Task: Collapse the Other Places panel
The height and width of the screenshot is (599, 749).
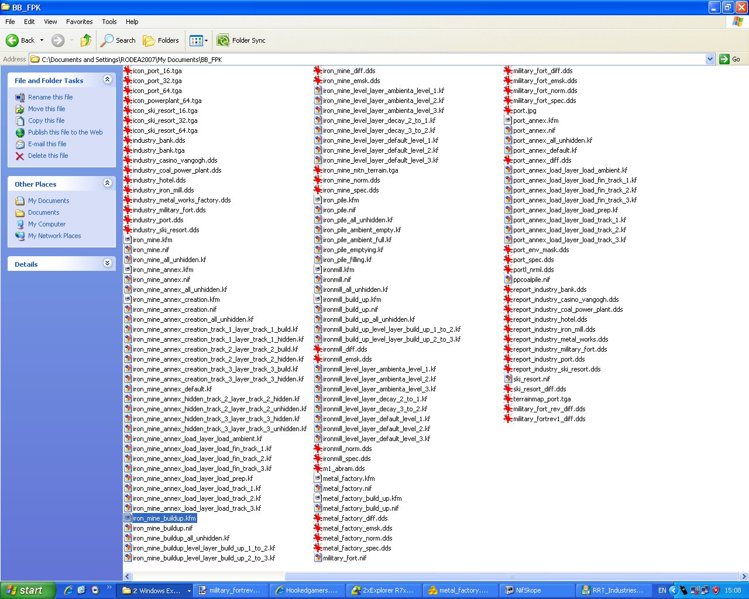Action: (x=107, y=183)
